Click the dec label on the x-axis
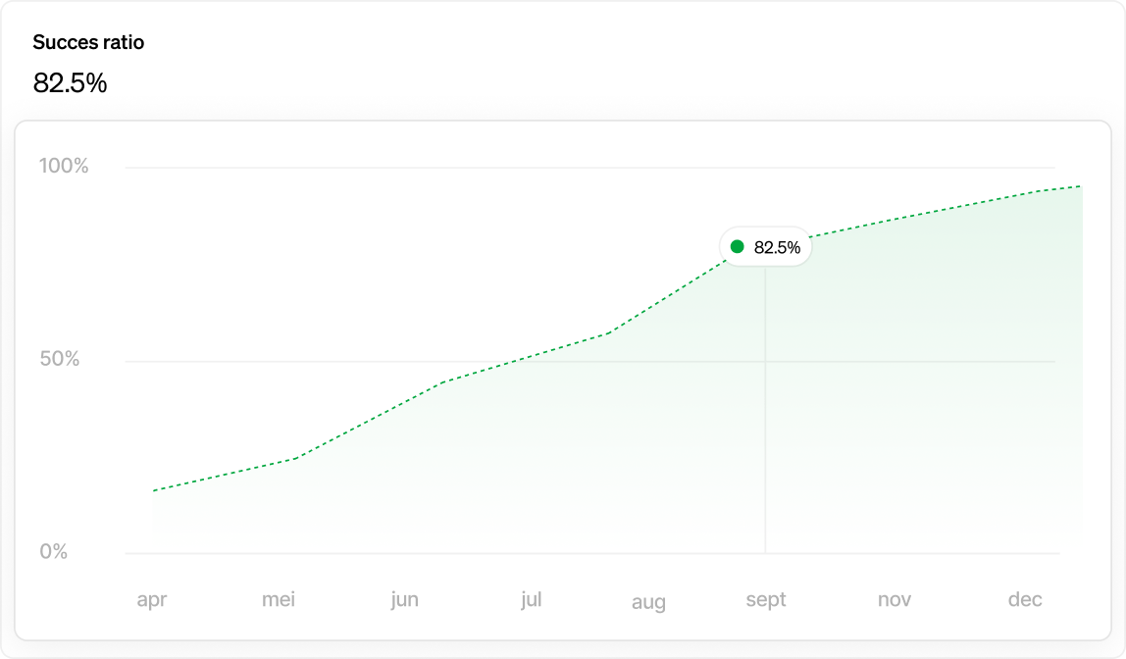This screenshot has width=1126, height=659. tap(1025, 599)
